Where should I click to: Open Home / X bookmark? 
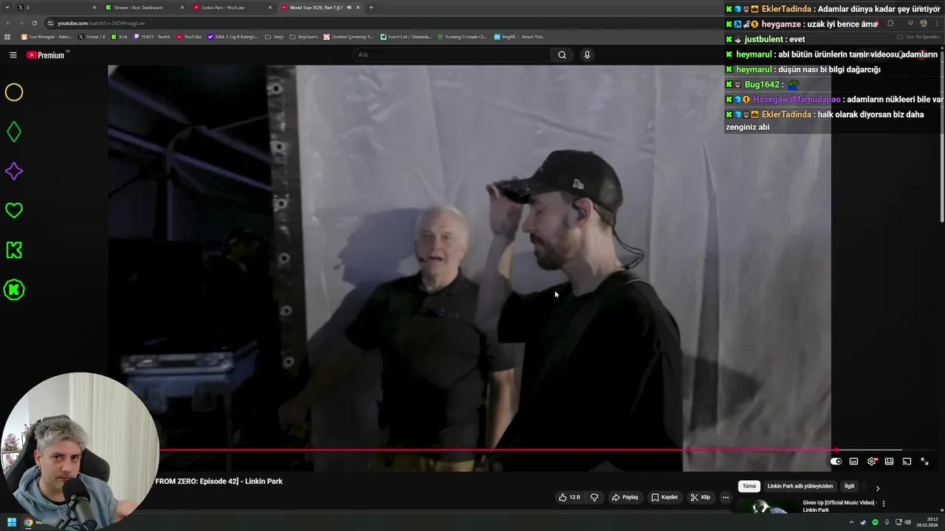92,36
